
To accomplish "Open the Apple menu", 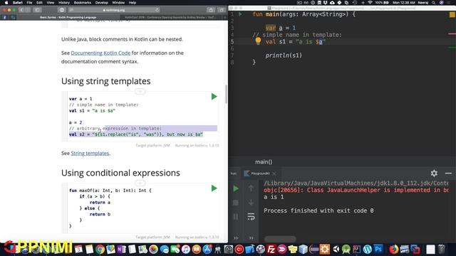I will coord(6,3).
